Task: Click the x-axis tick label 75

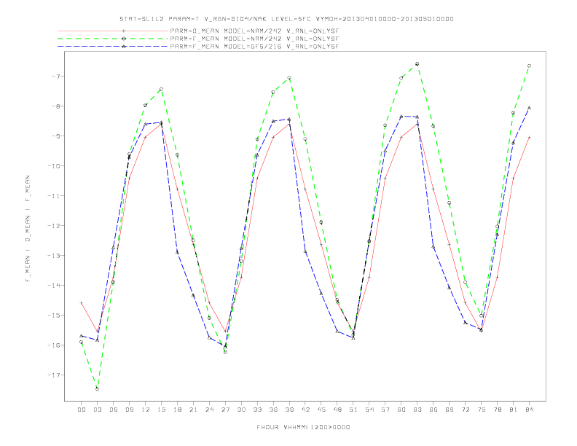Action: (x=482, y=410)
